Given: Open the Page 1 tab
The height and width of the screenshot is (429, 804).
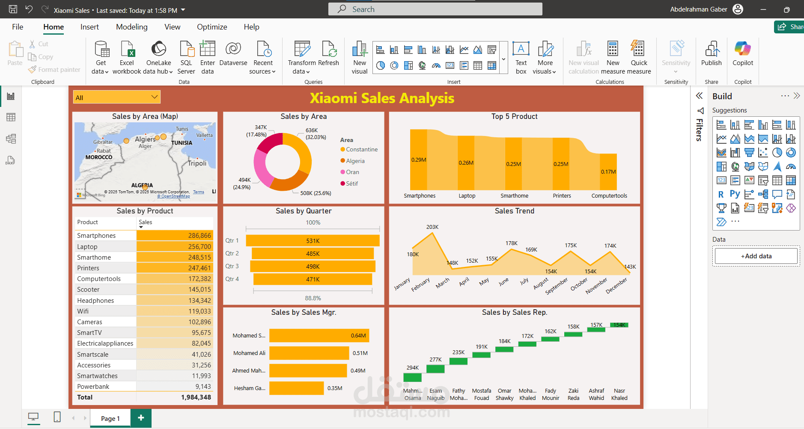Looking at the screenshot, I should click(x=110, y=418).
